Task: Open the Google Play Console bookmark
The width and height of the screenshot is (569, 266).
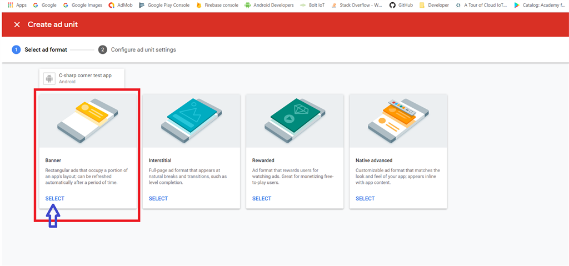Action: 164,5
